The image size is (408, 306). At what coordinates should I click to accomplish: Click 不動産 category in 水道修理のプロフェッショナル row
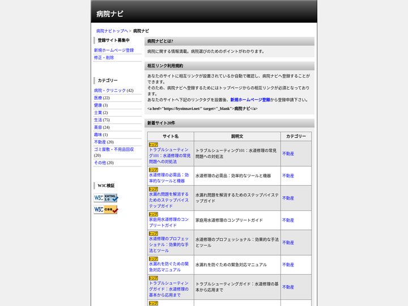pyautogui.click(x=288, y=243)
